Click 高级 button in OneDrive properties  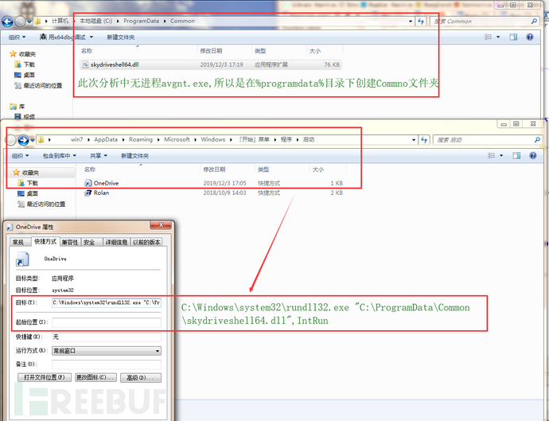pos(141,377)
